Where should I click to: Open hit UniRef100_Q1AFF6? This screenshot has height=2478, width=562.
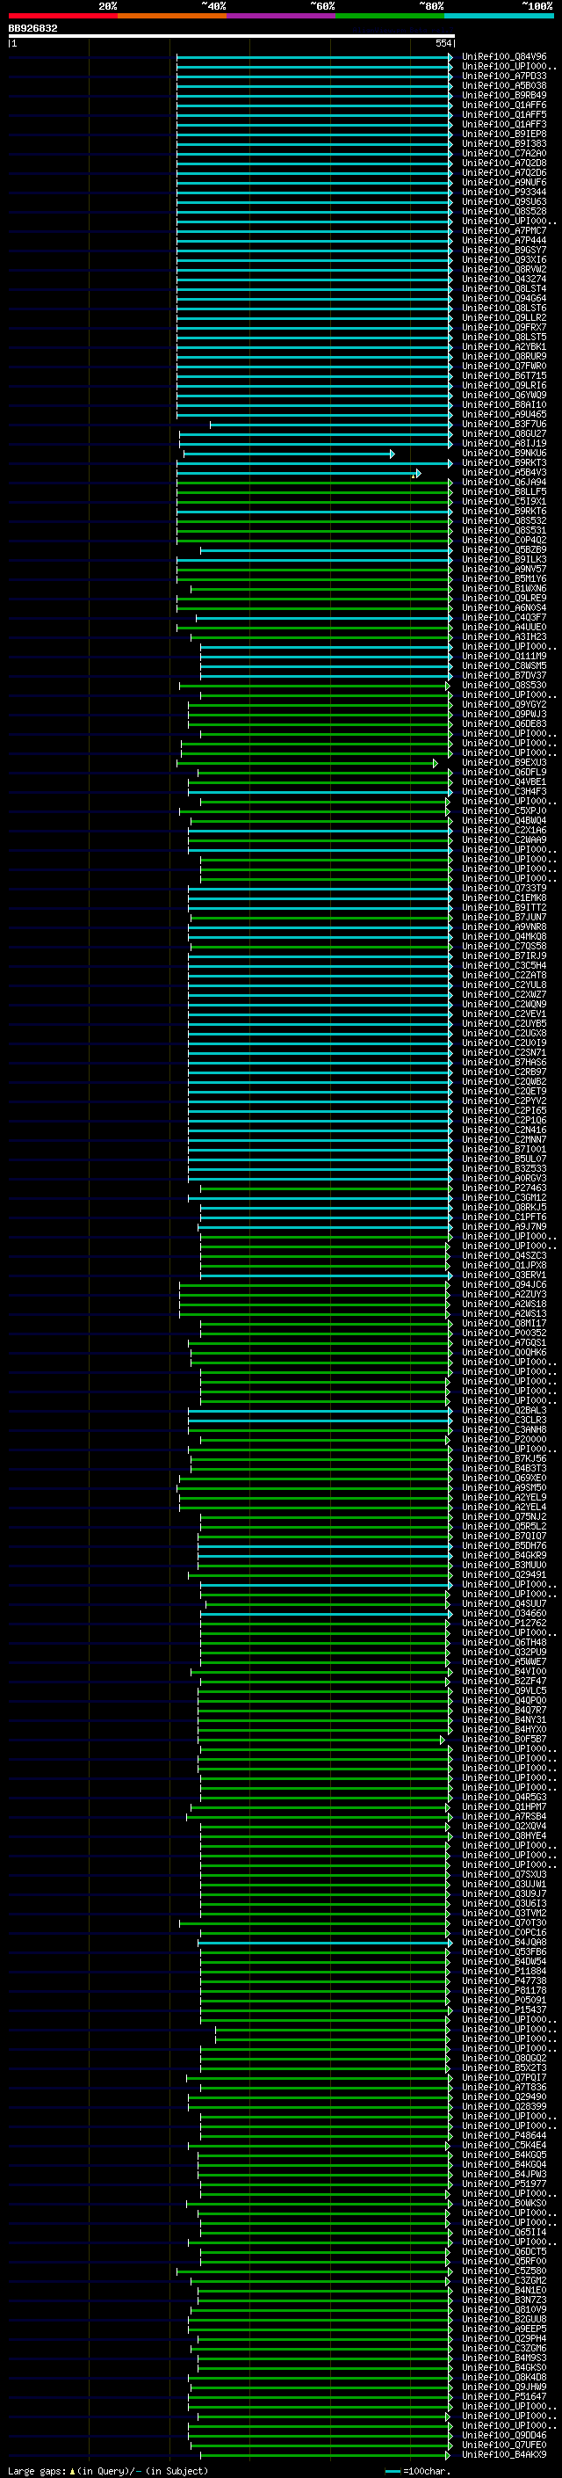[x=504, y=105]
